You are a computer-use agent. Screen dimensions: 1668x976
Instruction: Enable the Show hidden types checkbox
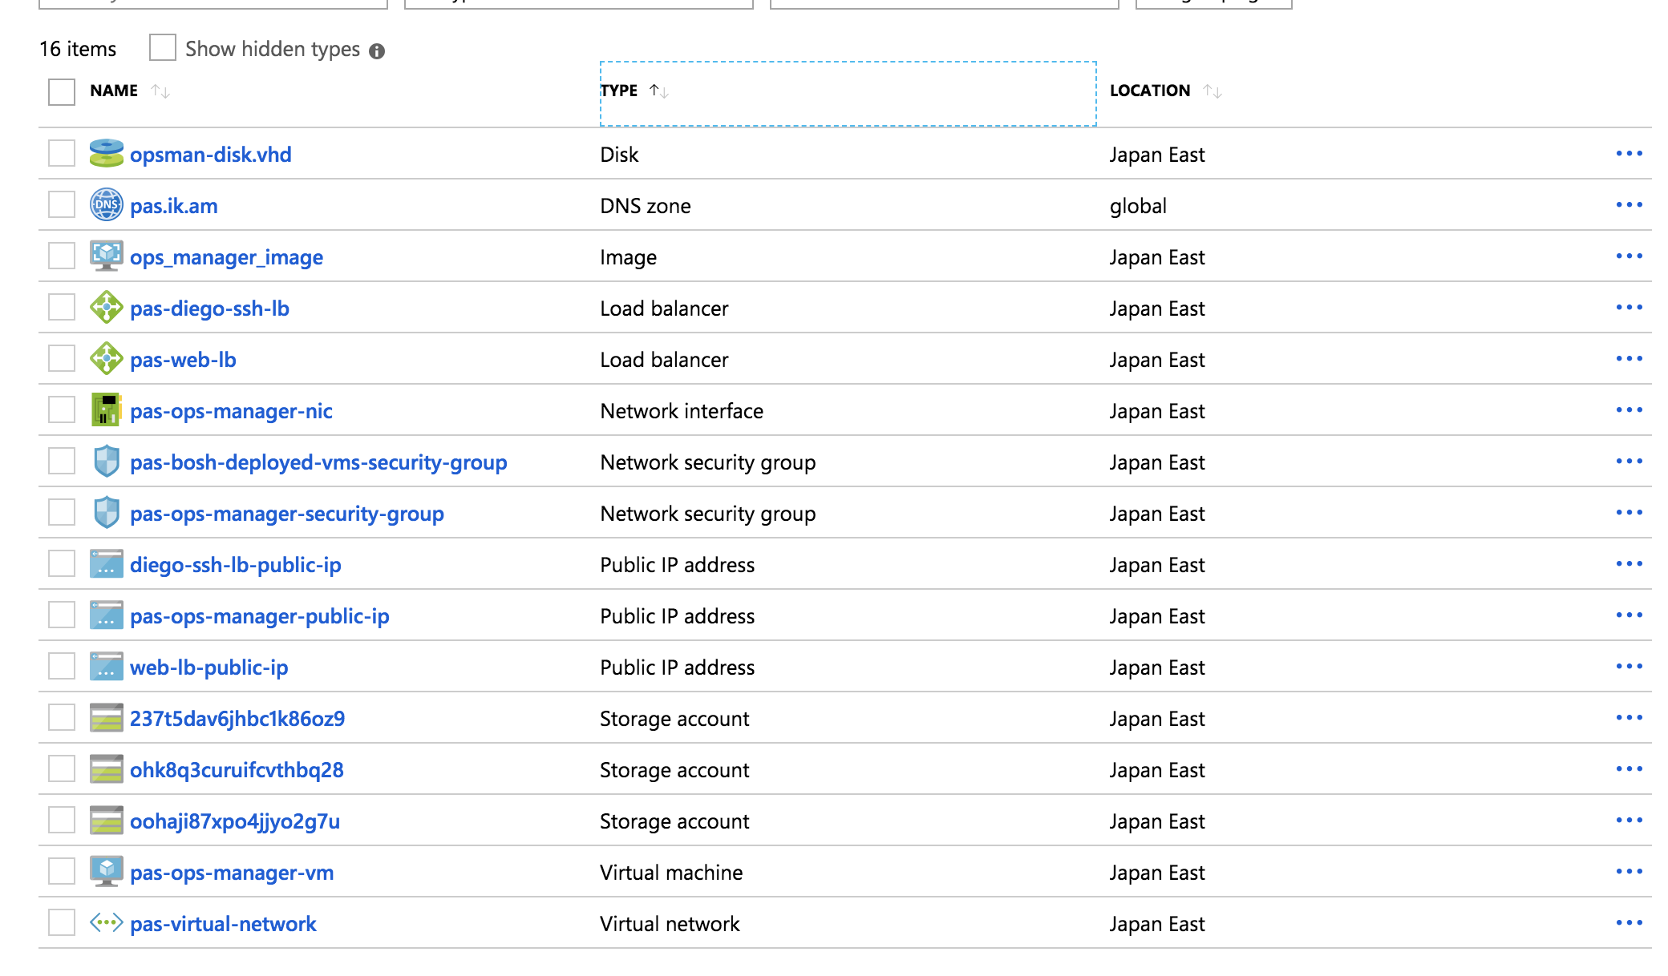163,48
